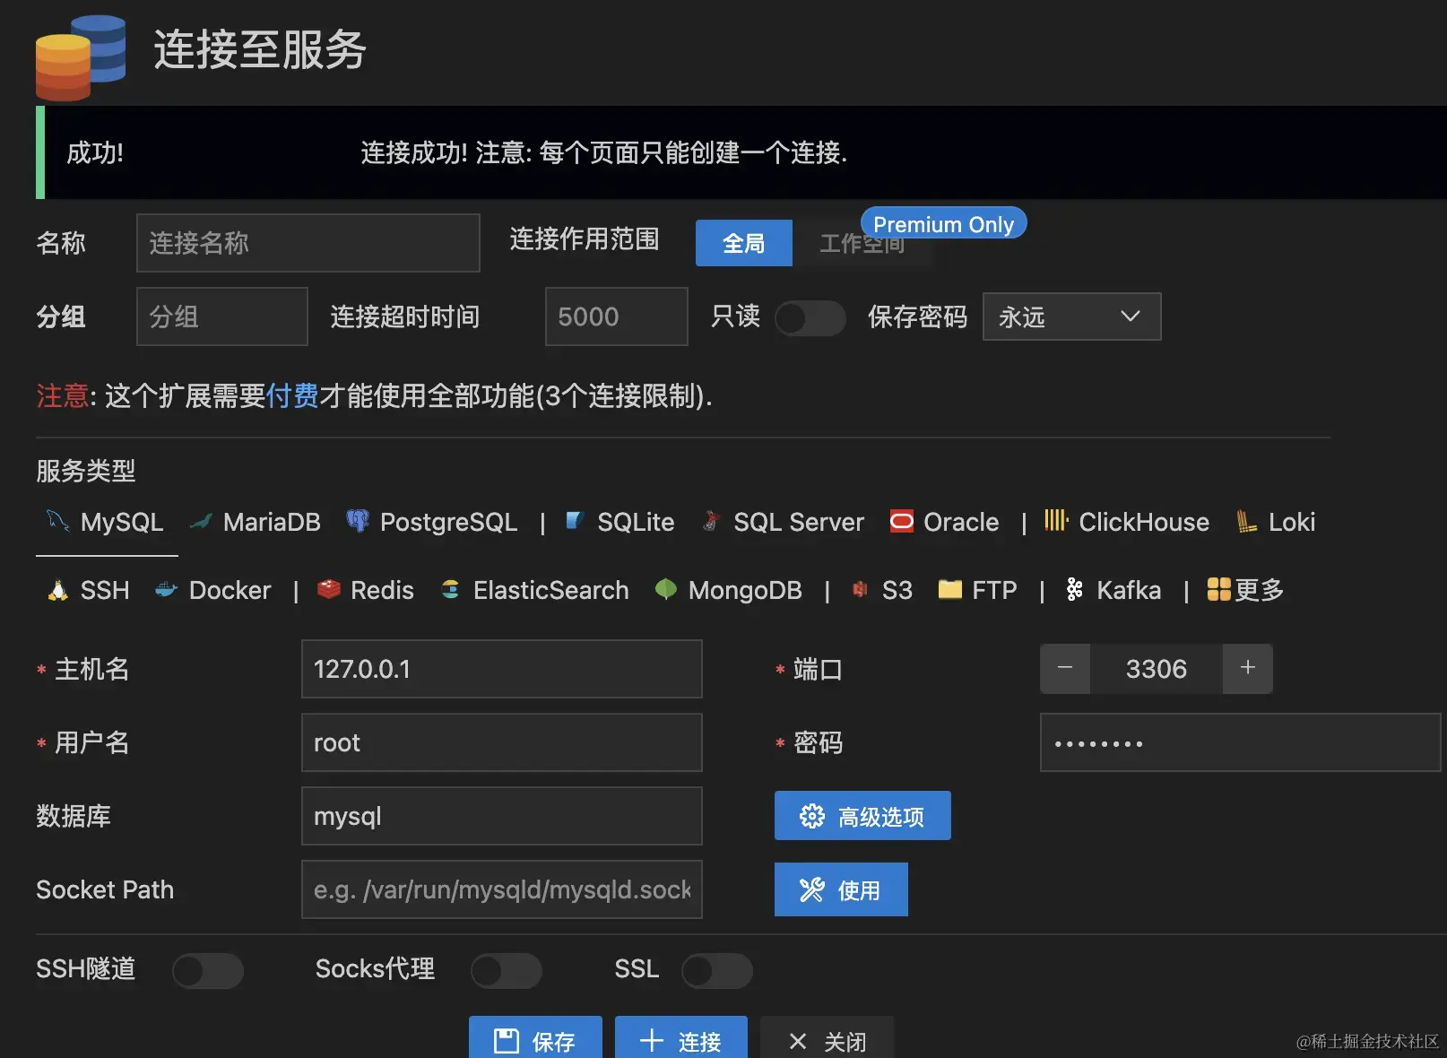Screen dimensions: 1447x1058
Task: Decrease port number with minus button
Action: click(1065, 668)
